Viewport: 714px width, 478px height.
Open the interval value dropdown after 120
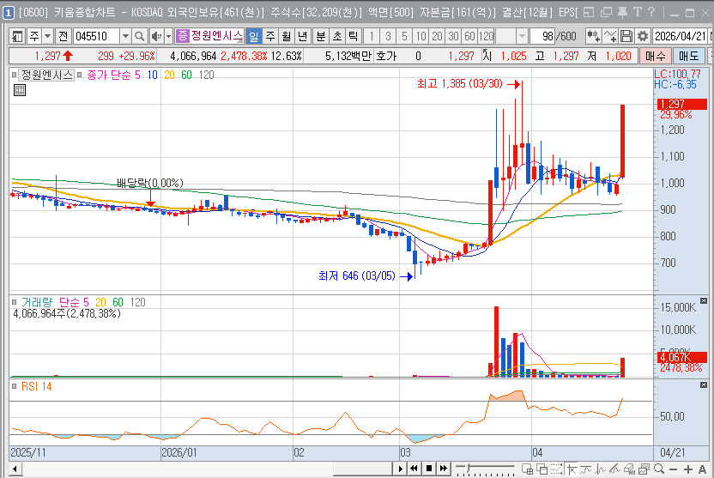(x=523, y=36)
